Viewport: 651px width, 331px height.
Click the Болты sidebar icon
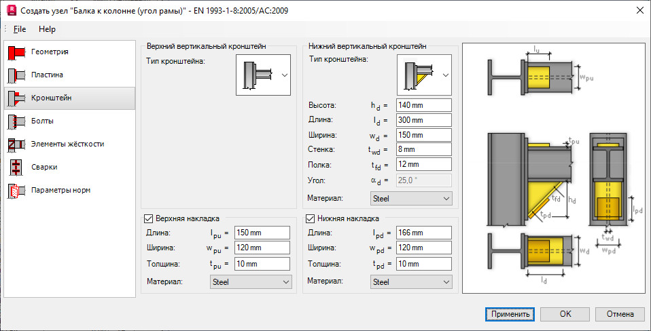pyautogui.click(x=17, y=121)
